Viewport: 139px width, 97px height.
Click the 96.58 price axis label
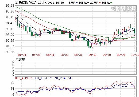[x=10, y=6]
